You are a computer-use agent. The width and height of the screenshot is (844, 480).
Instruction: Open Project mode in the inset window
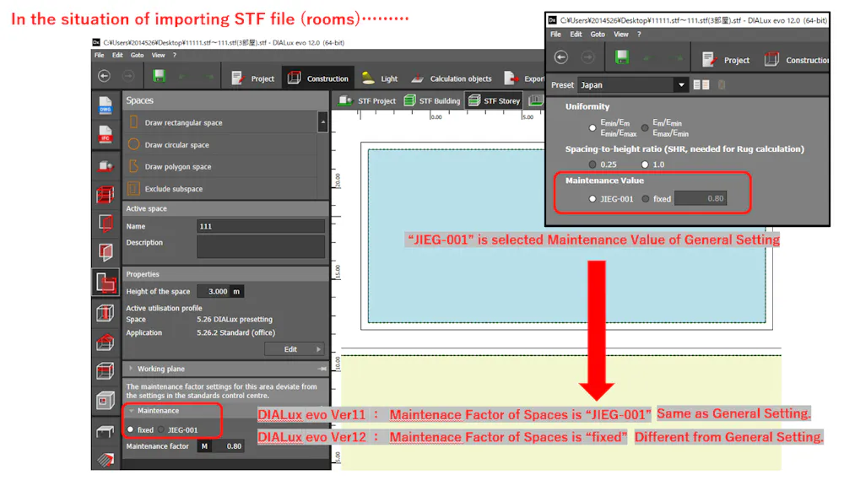726,60
